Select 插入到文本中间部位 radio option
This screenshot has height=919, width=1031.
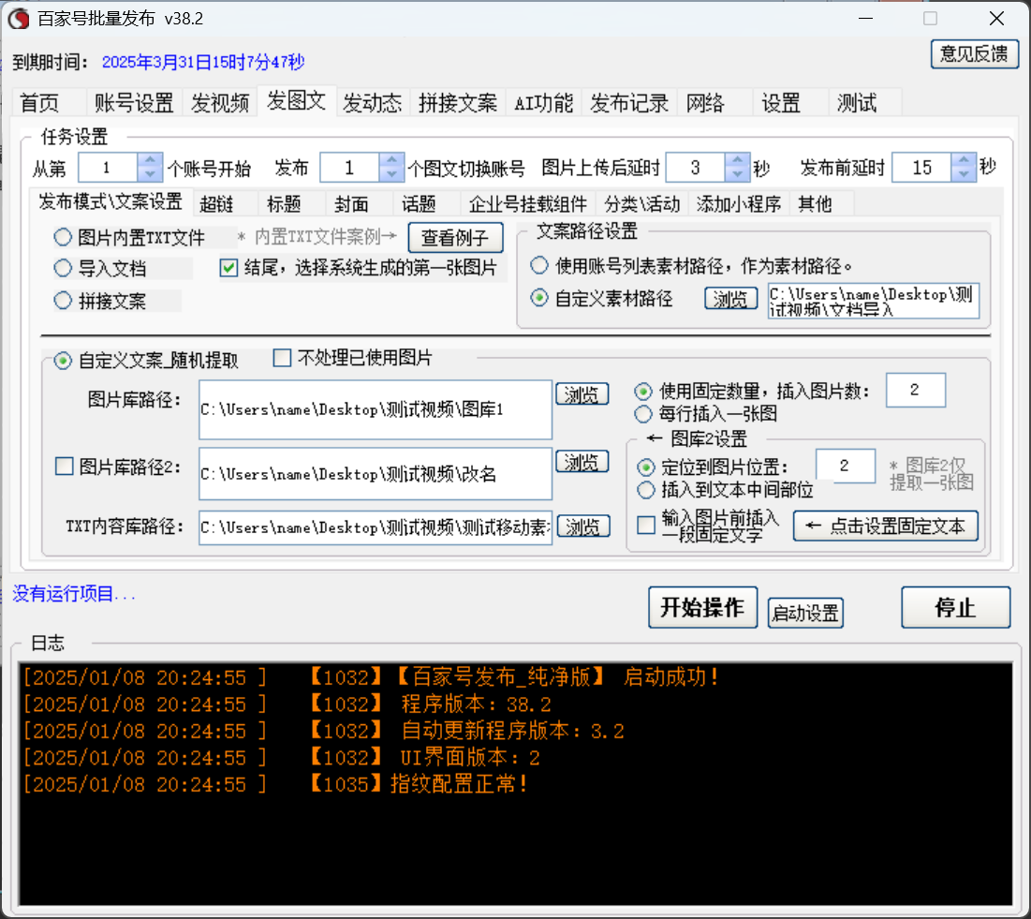[x=646, y=490]
